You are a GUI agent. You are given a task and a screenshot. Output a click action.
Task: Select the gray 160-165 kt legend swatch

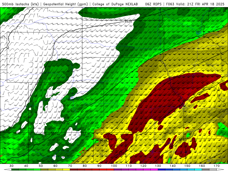coord(205,170)
